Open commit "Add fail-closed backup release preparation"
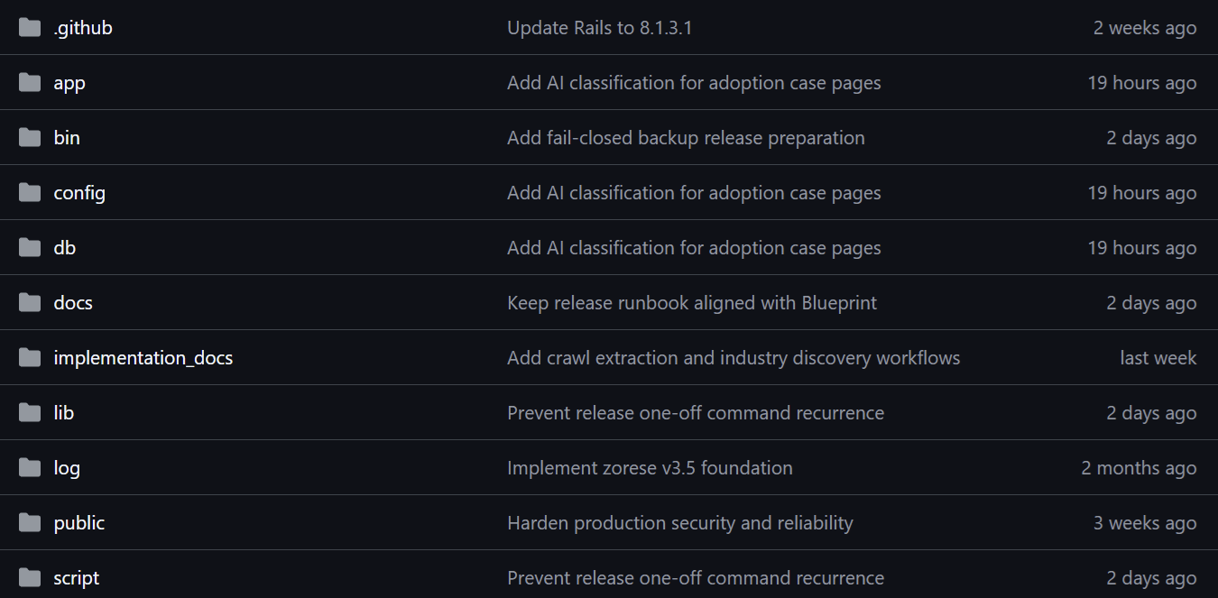This screenshot has height=598, width=1218. point(686,138)
